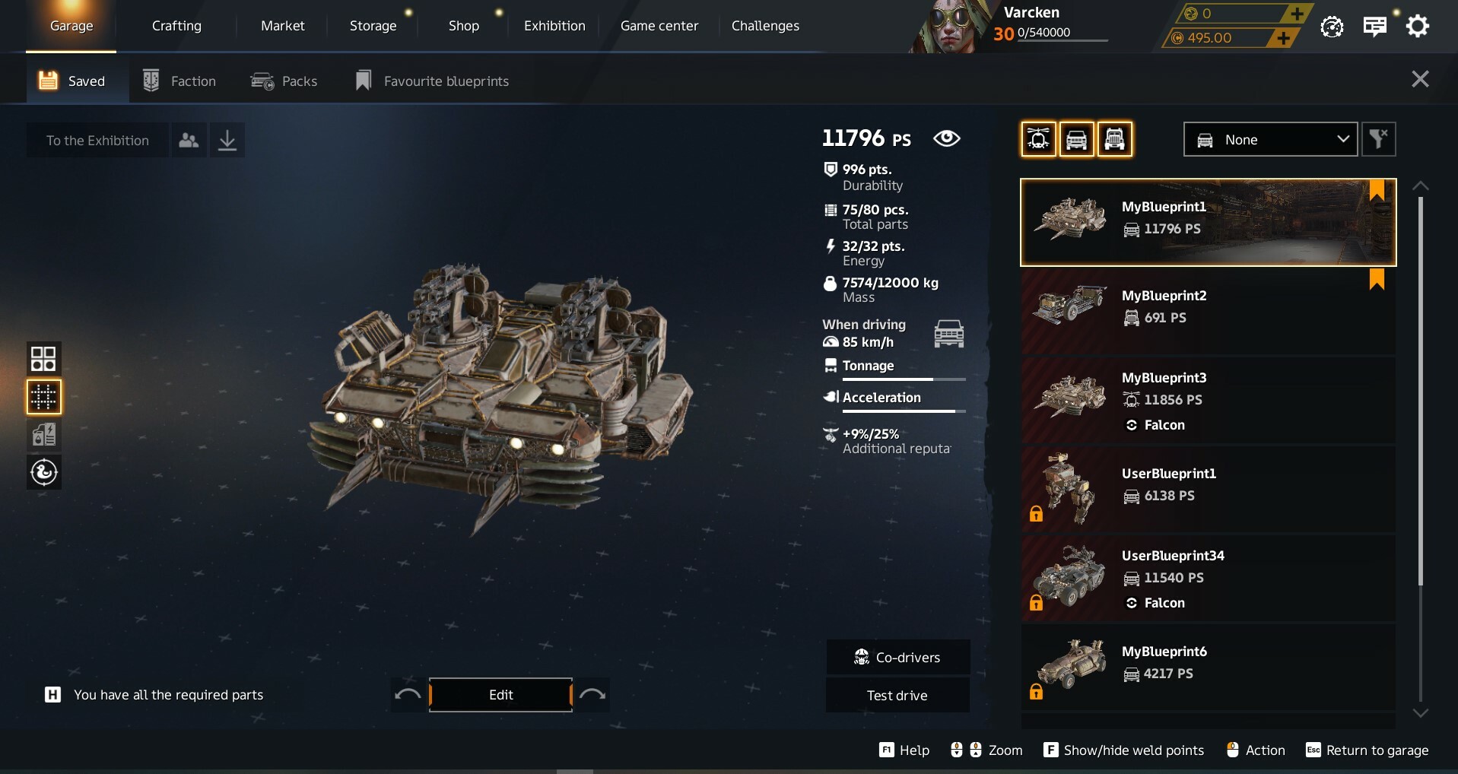Toggle the truck vehicle type filter
Image resolution: width=1458 pixels, height=774 pixels.
pos(1114,139)
